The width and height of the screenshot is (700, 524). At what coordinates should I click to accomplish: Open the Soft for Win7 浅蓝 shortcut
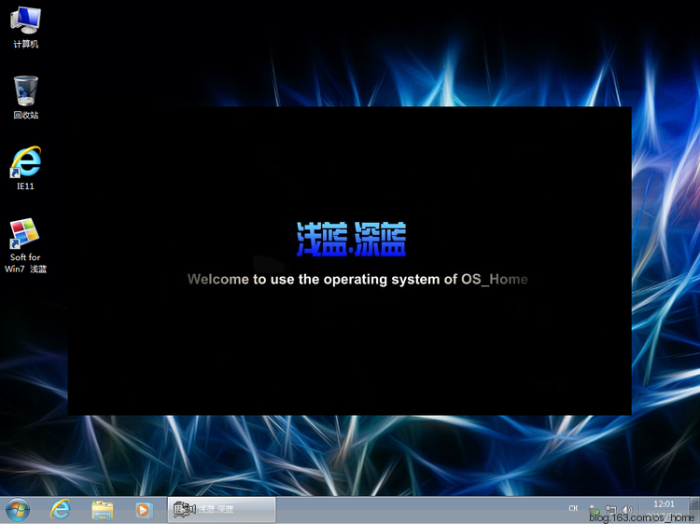pyautogui.click(x=25, y=233)
